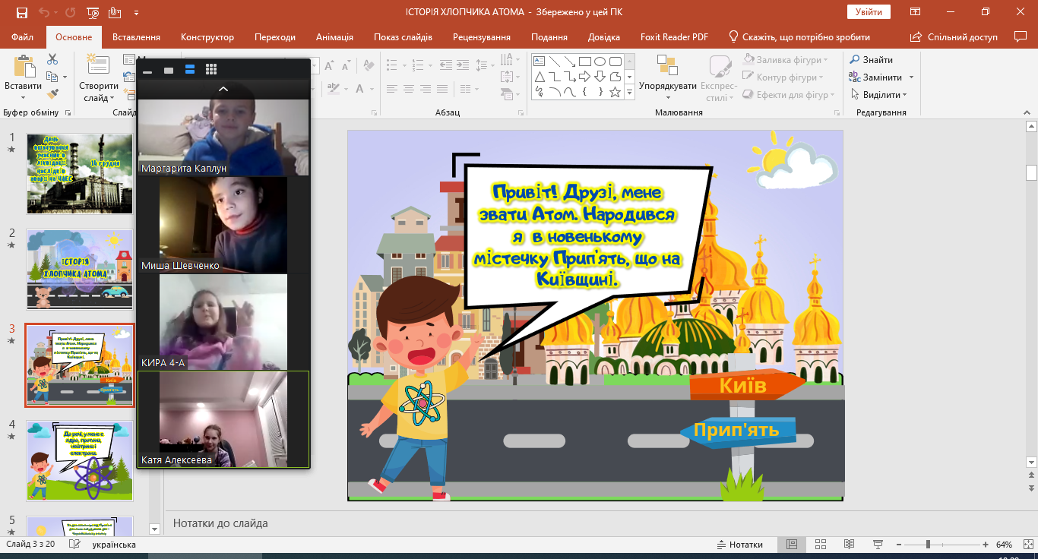Minimize the Zoom video panel to bar

147,71
